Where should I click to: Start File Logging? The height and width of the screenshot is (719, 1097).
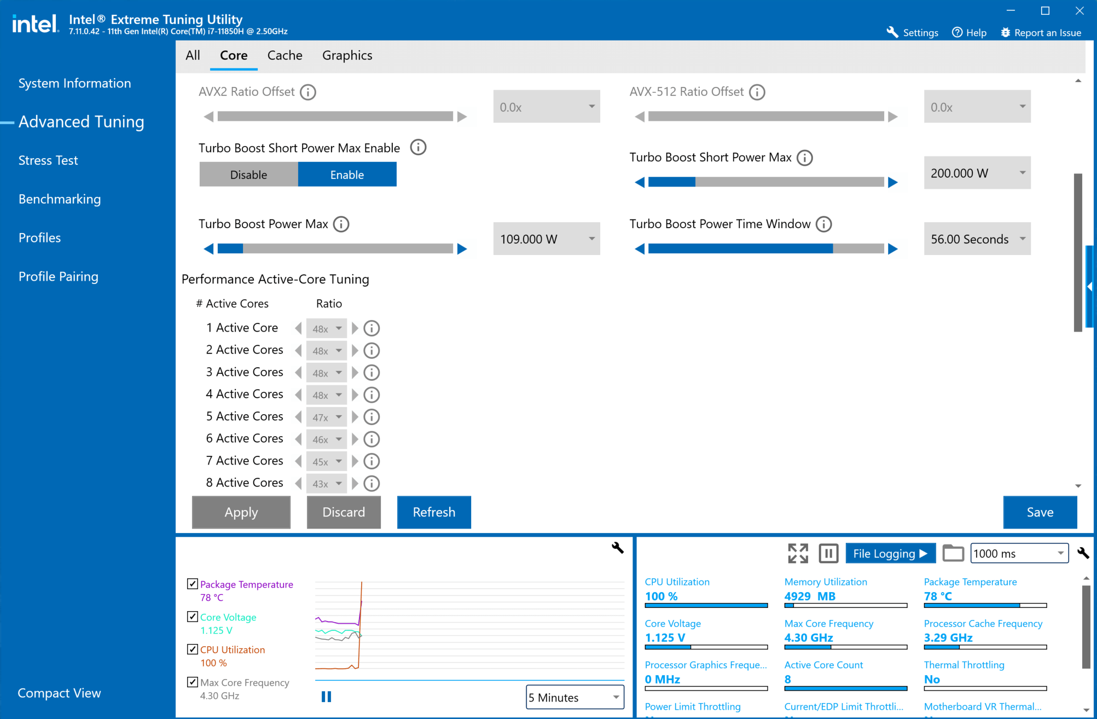890,553
